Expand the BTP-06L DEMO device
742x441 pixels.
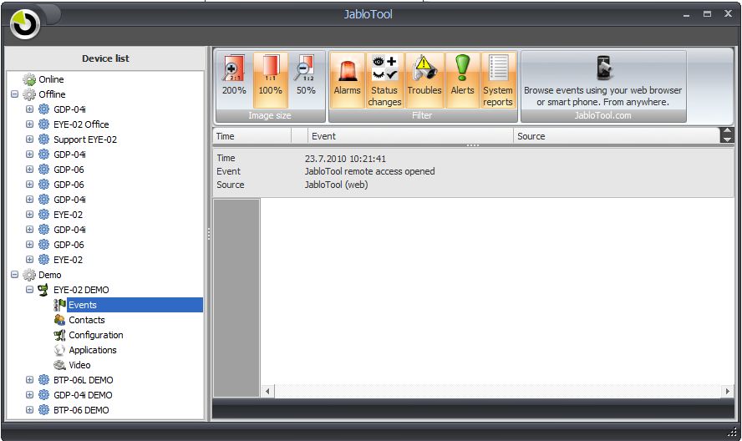coord(30,380)
